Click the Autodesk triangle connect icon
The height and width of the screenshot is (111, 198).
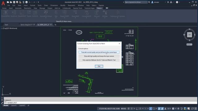click(171, 2)
